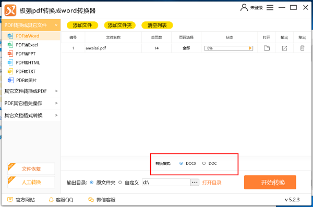Browse output path with ellipsis button

click(x=195, y=183)
